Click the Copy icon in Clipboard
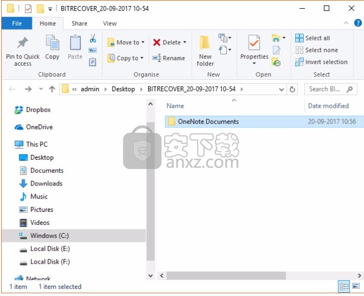Viewport: 364px width, 296px height. (52, 43)
